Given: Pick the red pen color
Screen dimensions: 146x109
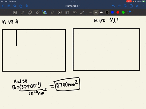Looking at the screenshot, I should point(118,12).
